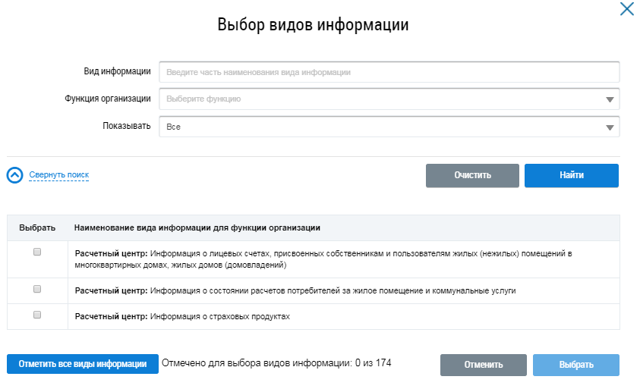This screenshot has width=640, height=389.
Task: Expand the Функция организации dropdown
Action: (389, 99)
